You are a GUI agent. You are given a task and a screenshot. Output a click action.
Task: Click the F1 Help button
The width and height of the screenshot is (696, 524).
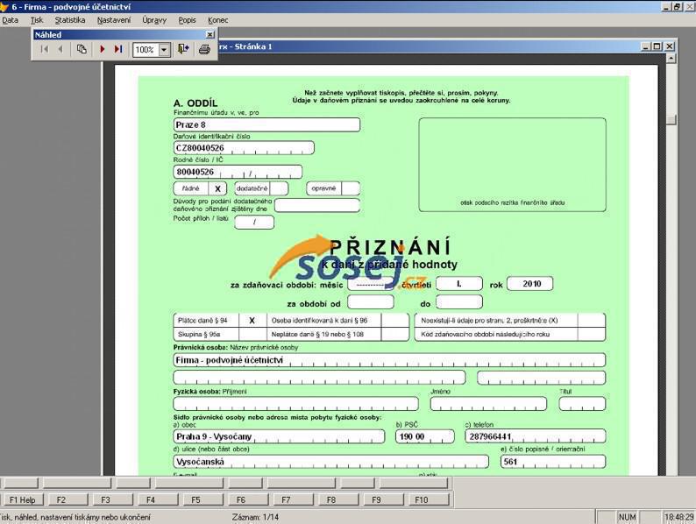click(22, 499)
